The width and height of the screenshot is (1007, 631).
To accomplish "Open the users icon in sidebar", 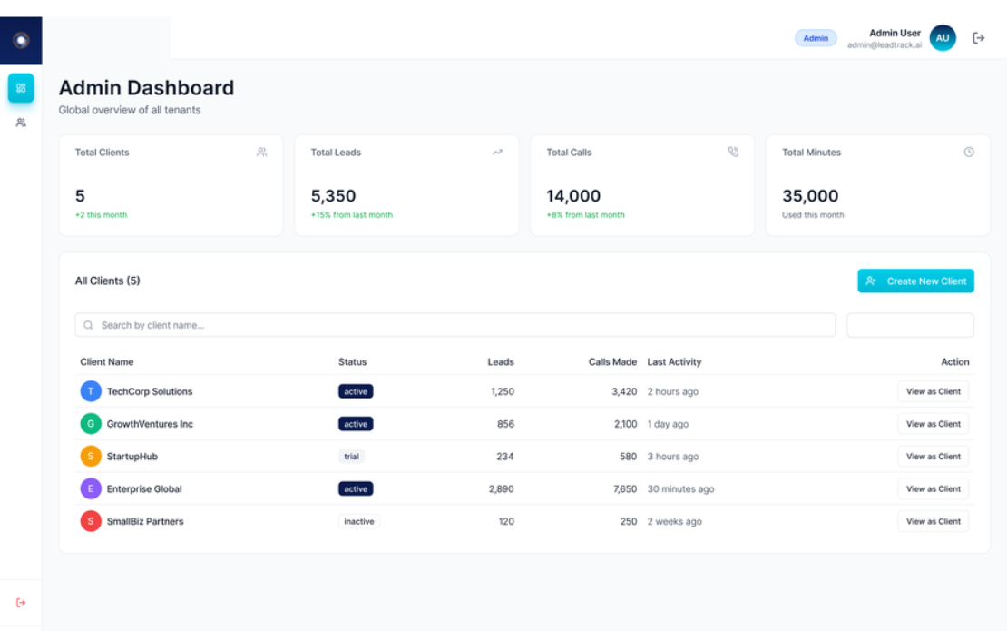I will pyautogui.click(x=21, y=123).
